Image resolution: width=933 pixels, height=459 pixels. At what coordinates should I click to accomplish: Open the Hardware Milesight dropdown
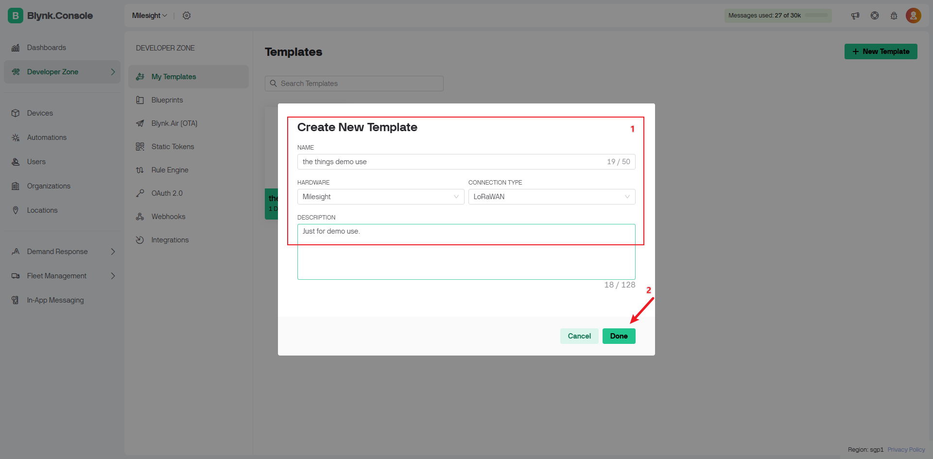tap(380, 197)
